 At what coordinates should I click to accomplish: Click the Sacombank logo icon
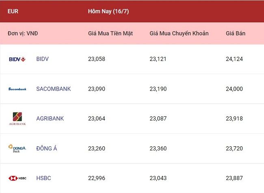pyautogui.click(x=17, y=89)
